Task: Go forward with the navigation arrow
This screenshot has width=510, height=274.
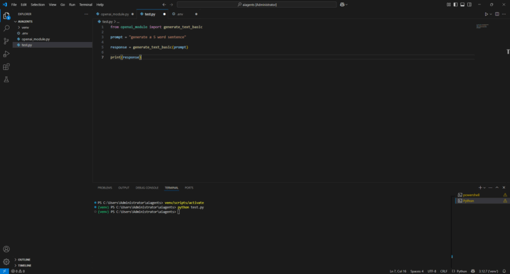Action: 171,4
